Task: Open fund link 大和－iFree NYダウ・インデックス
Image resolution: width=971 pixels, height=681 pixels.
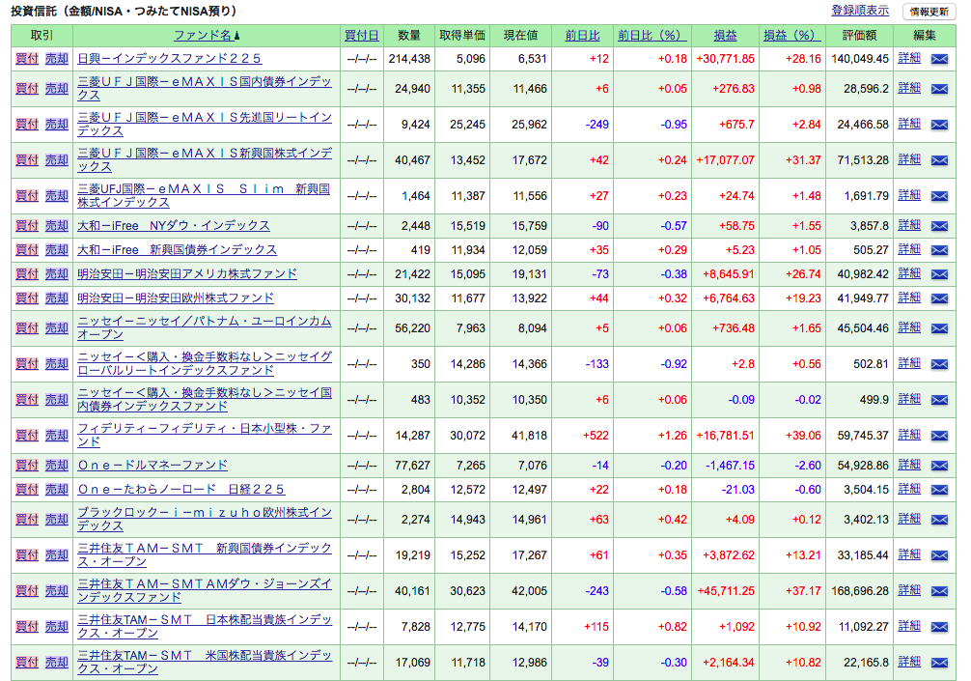Action: tap(174, 226)
